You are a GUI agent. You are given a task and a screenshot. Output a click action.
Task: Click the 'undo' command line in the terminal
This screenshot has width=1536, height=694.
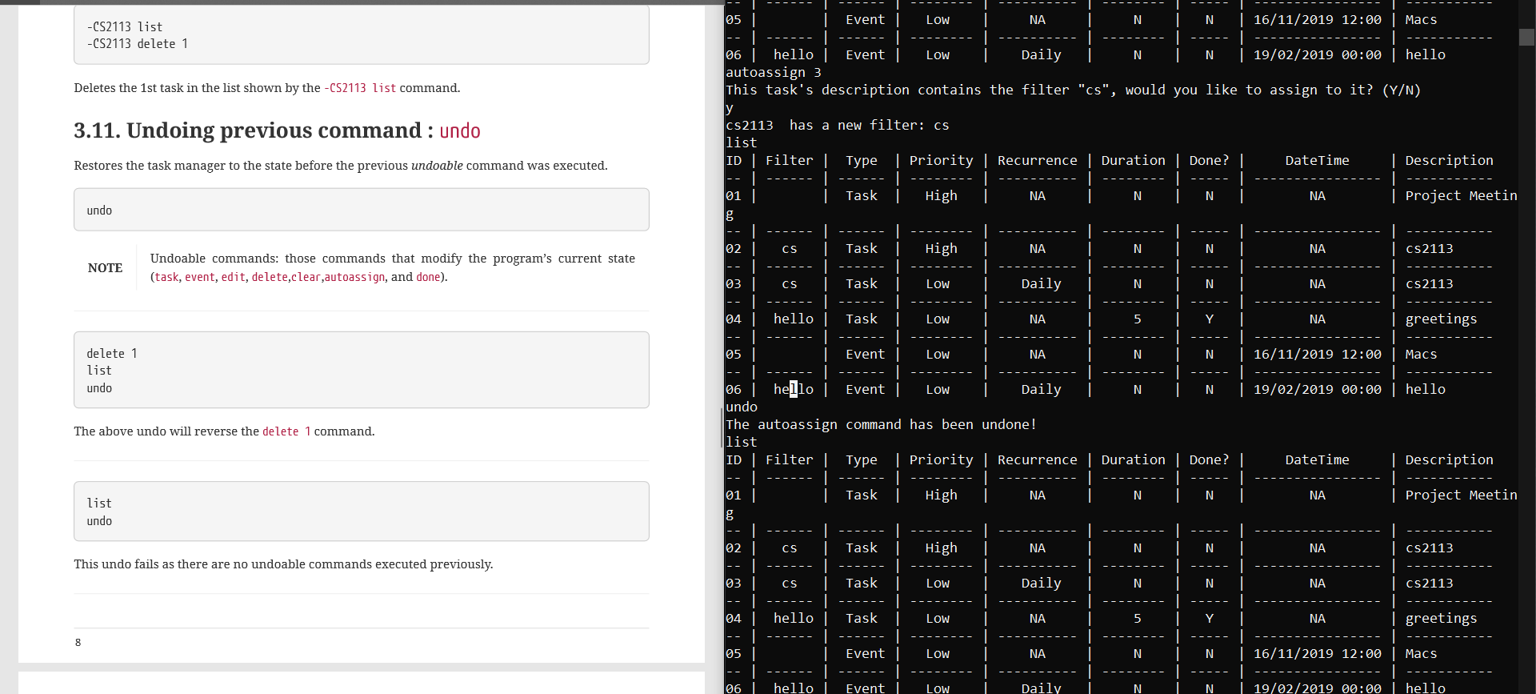click(742, 407)
